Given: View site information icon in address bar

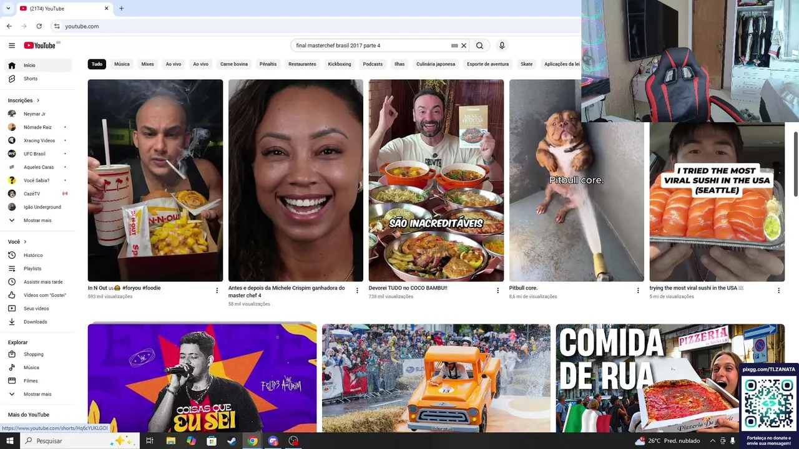Looking at the screenshot, I should point(57,26).
